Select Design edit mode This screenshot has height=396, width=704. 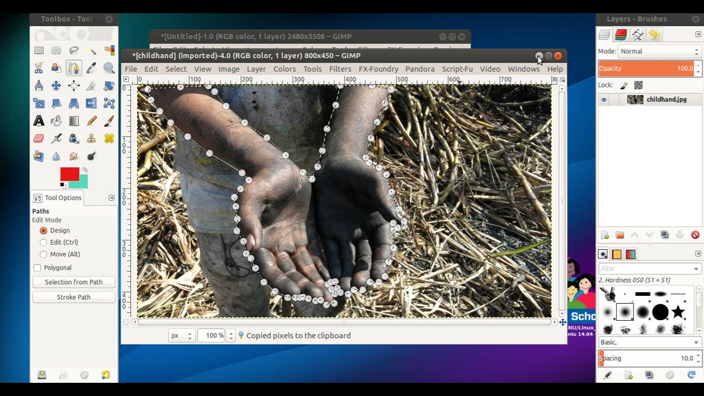click(x=43, y=230)
